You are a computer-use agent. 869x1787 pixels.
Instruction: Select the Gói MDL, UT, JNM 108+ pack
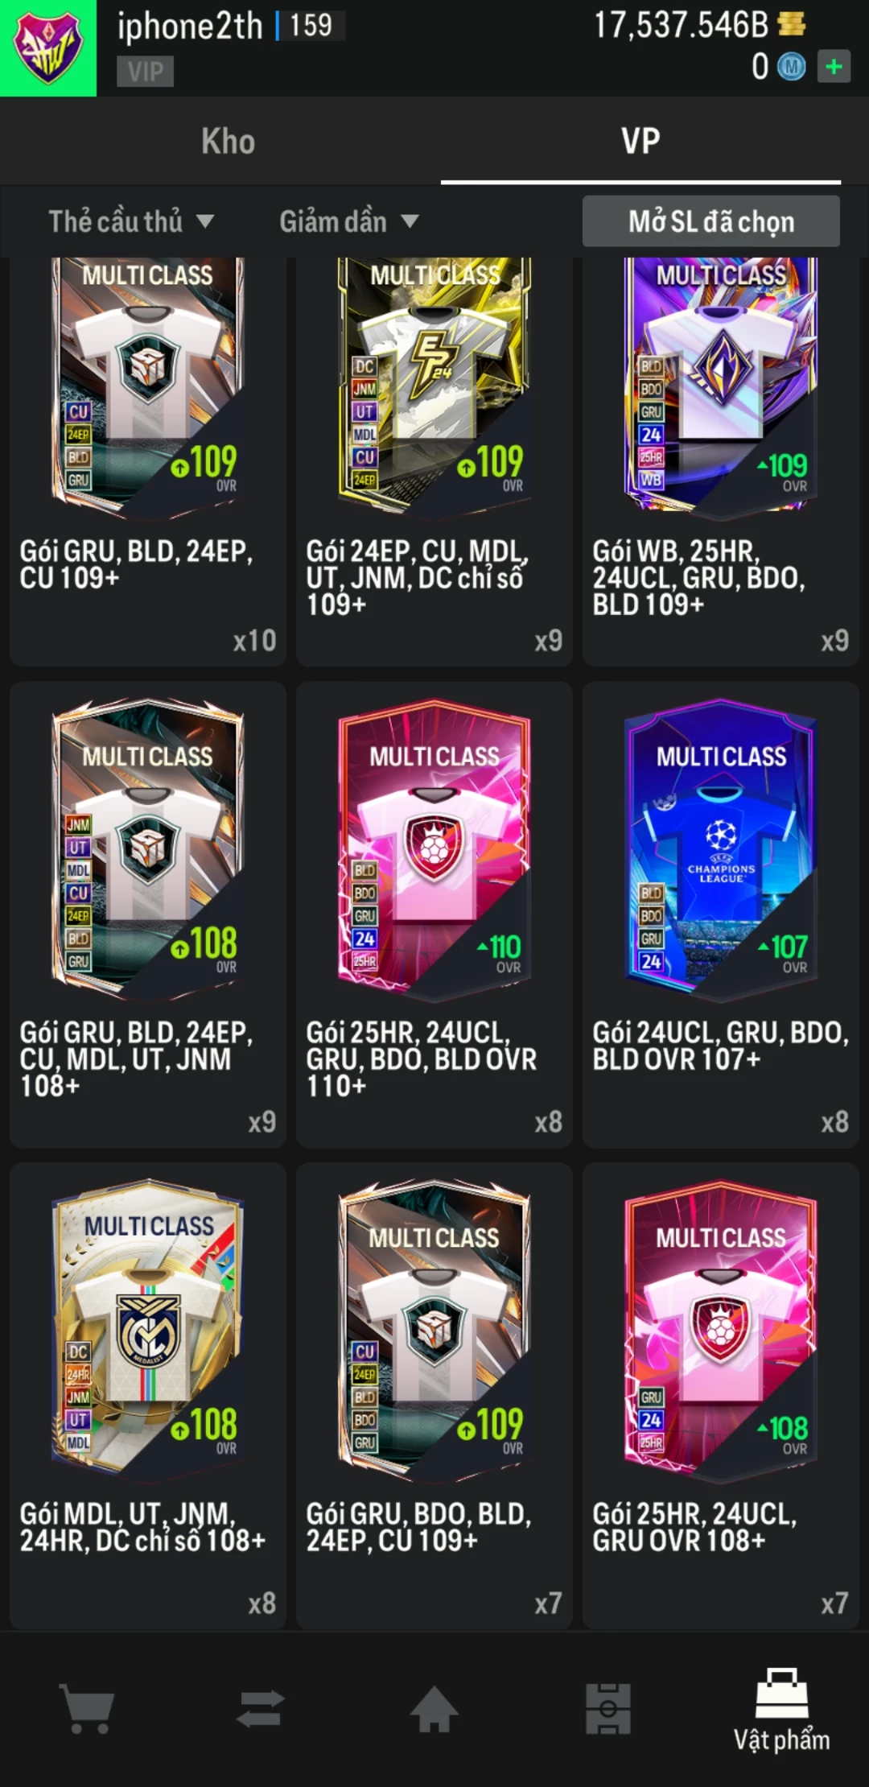tap(148, 1396)
